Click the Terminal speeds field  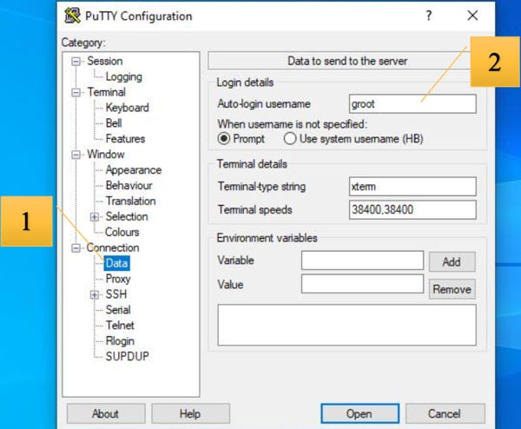coord(412,209)
